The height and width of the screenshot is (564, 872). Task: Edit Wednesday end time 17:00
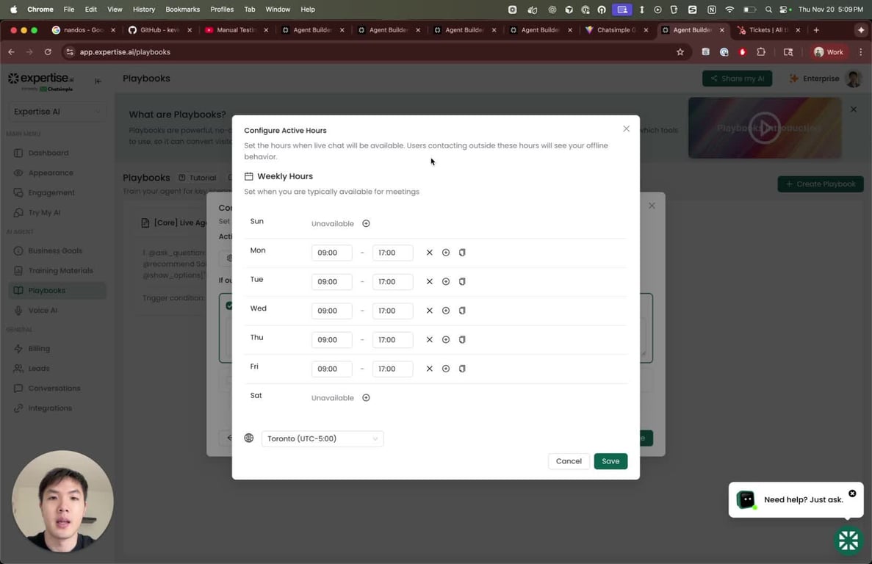tap(392, 311)
